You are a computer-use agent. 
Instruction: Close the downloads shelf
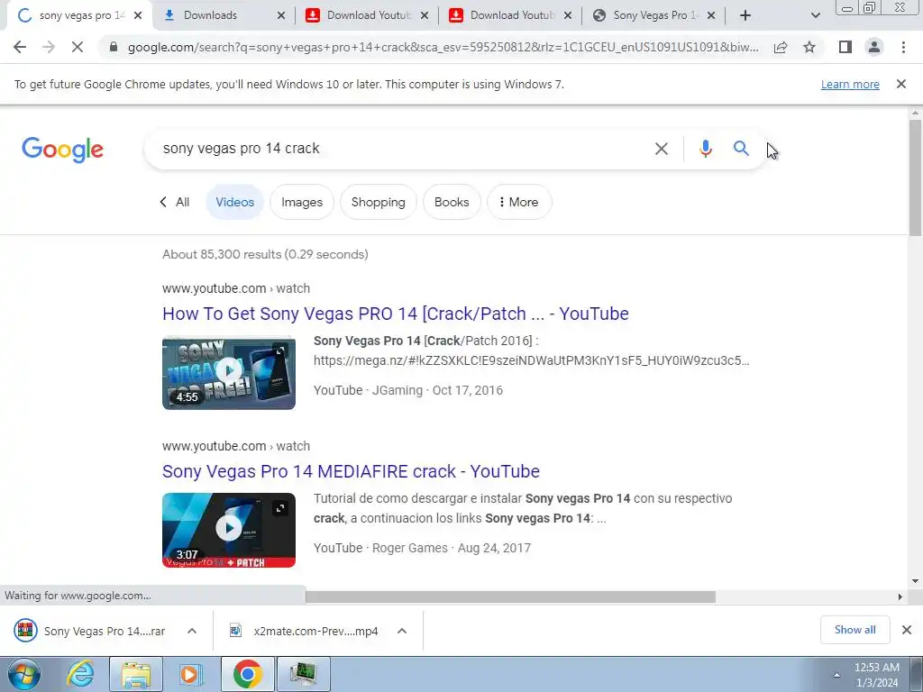click(x=907, y=630)
